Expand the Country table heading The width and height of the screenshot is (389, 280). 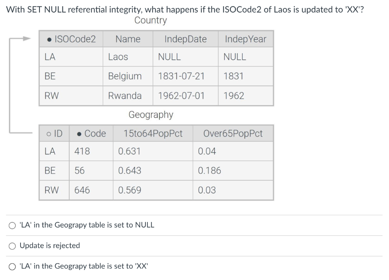(x=150, y=20)
